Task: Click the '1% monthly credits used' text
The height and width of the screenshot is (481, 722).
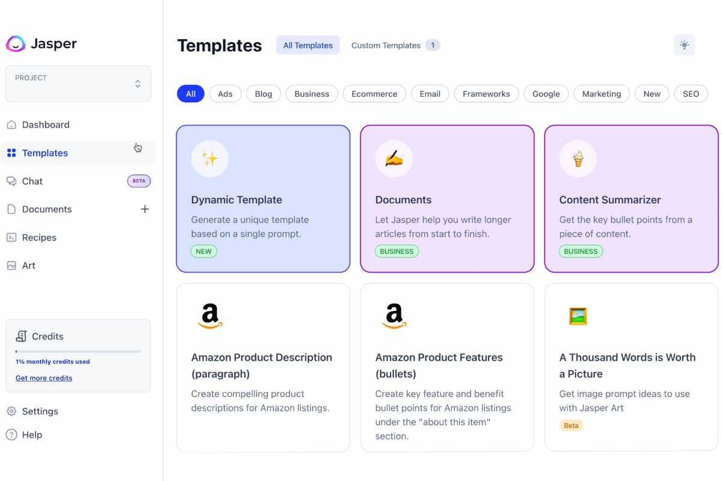Action: (53, 362)
